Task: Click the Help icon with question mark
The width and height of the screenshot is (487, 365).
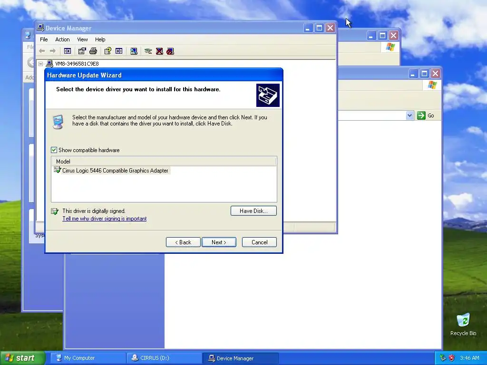Action: point(108,51)
